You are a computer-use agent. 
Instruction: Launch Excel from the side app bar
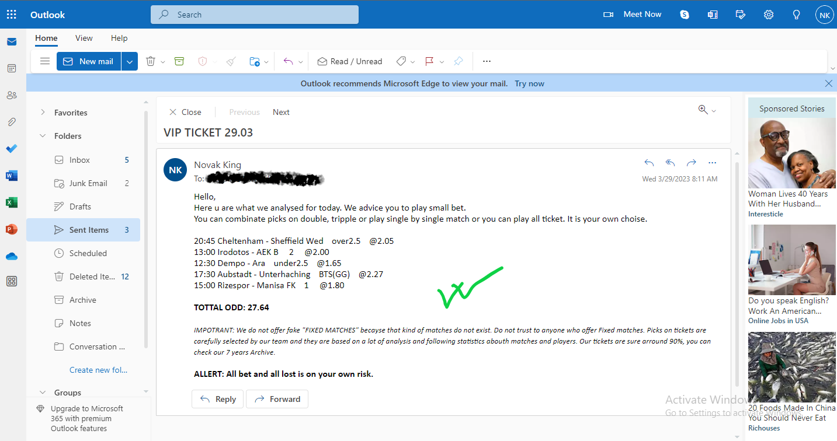coord(12,202)
